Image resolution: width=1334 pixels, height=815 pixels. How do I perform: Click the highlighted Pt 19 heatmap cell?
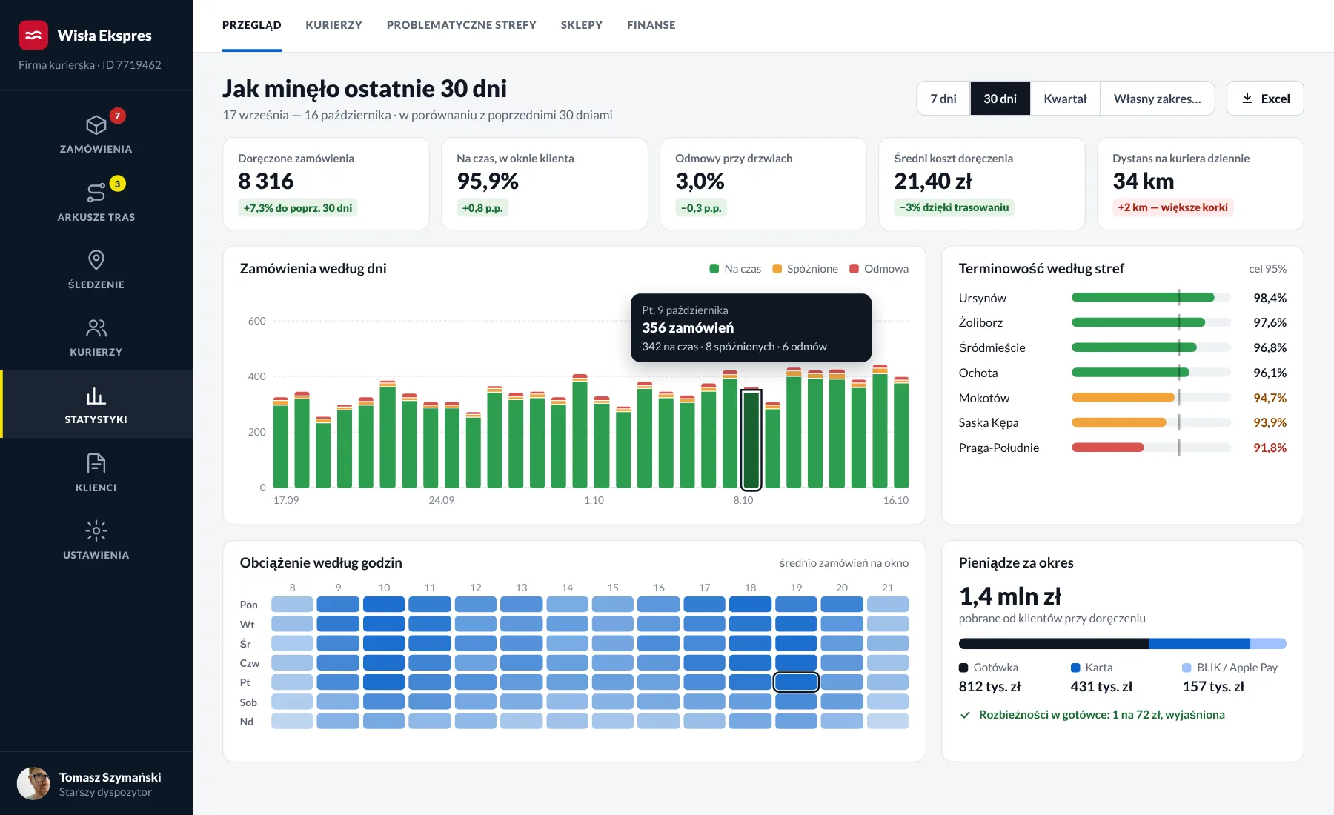[796, 682]
